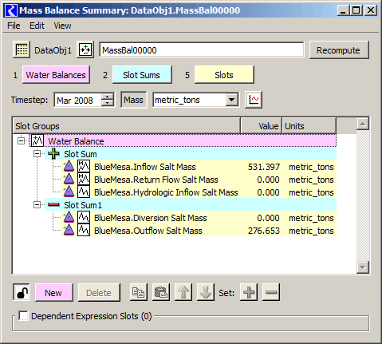Collapse the Water Balance tree node
This screenshot has width=382, height=344.
point(21,140)
